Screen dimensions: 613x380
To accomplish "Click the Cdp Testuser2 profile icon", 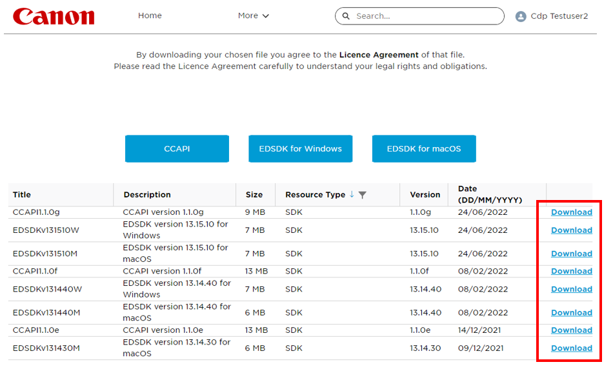I will [x=522, y=16].
